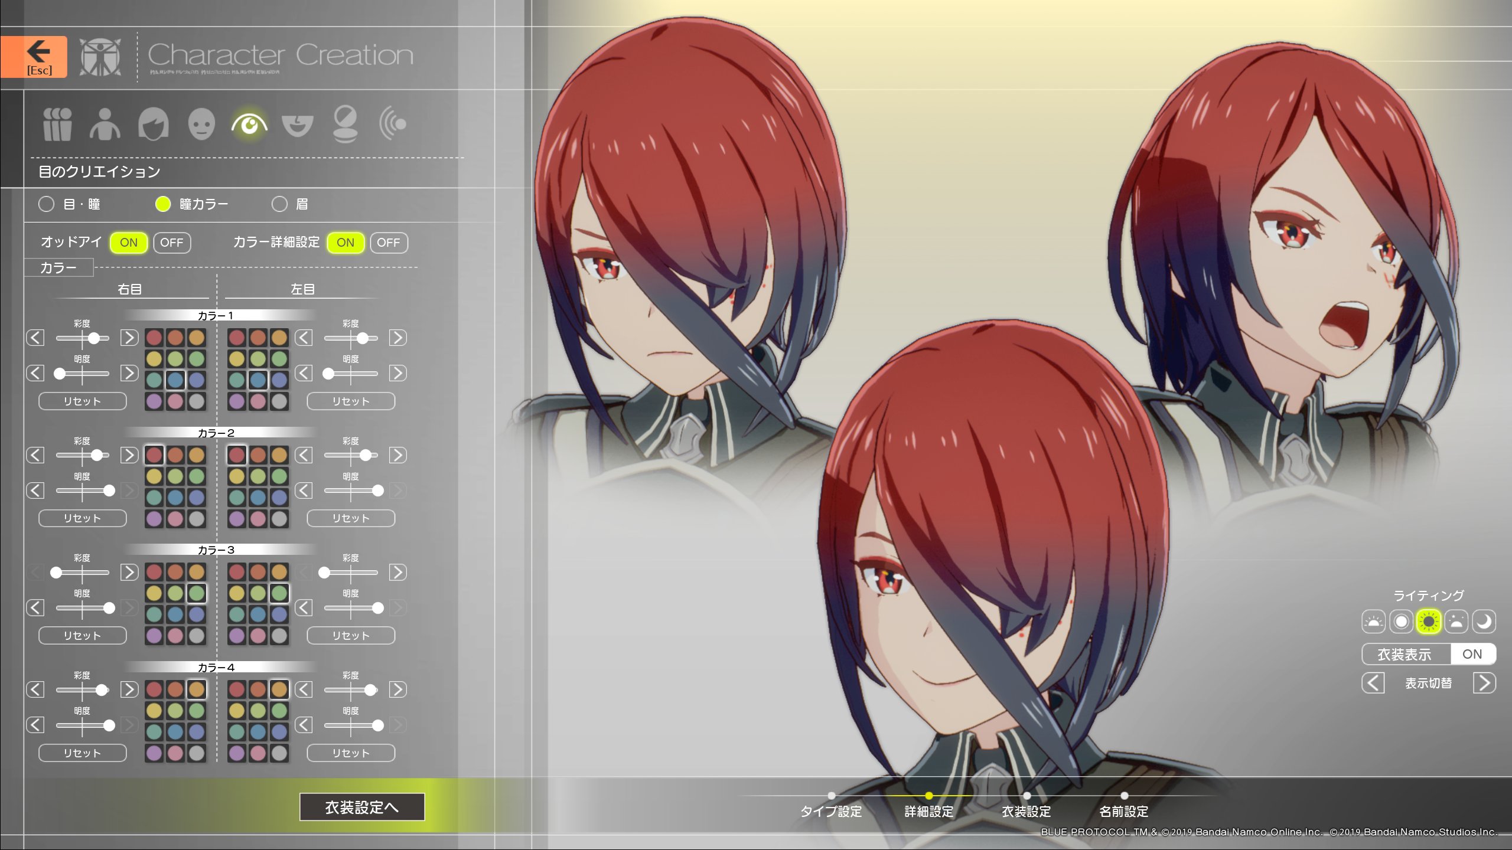Go to the タイプ設定 step
Image resolution: width=1512 pixels, height=850 pixels.
tap(831, 811)
